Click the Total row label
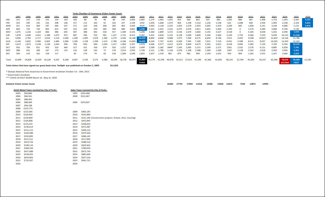 pyautogui.click(x=8, y=60)
